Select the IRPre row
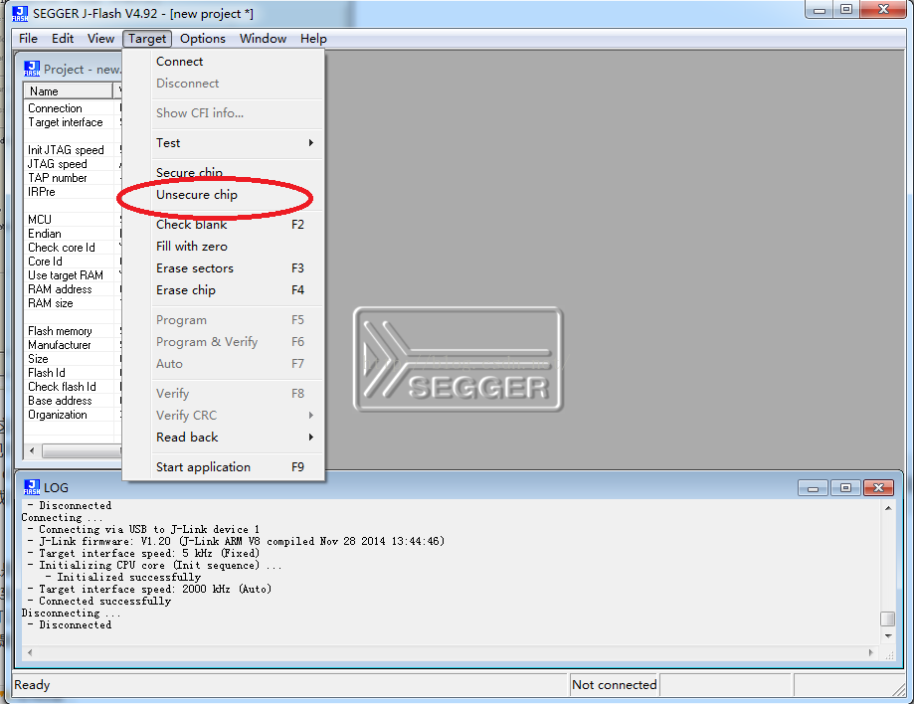914x704 pixels. tap(73, 192)
